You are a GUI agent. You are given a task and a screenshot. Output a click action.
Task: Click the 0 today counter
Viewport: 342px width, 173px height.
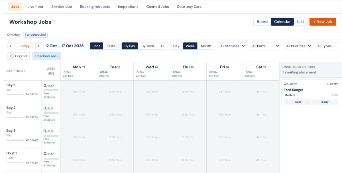14,35
